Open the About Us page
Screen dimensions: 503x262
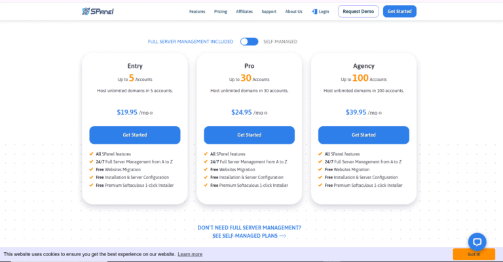293,12
